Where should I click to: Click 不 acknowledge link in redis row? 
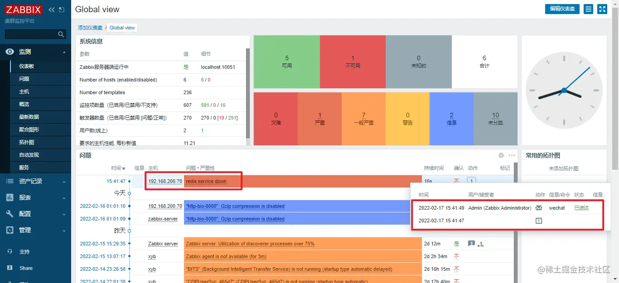456,181
